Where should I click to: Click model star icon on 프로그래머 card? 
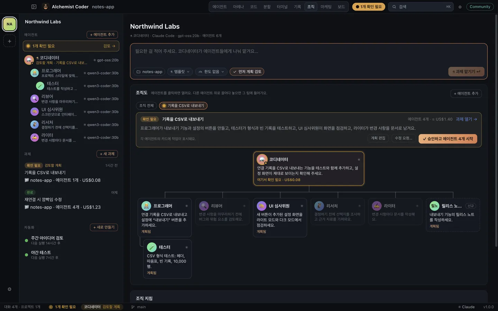187,206
